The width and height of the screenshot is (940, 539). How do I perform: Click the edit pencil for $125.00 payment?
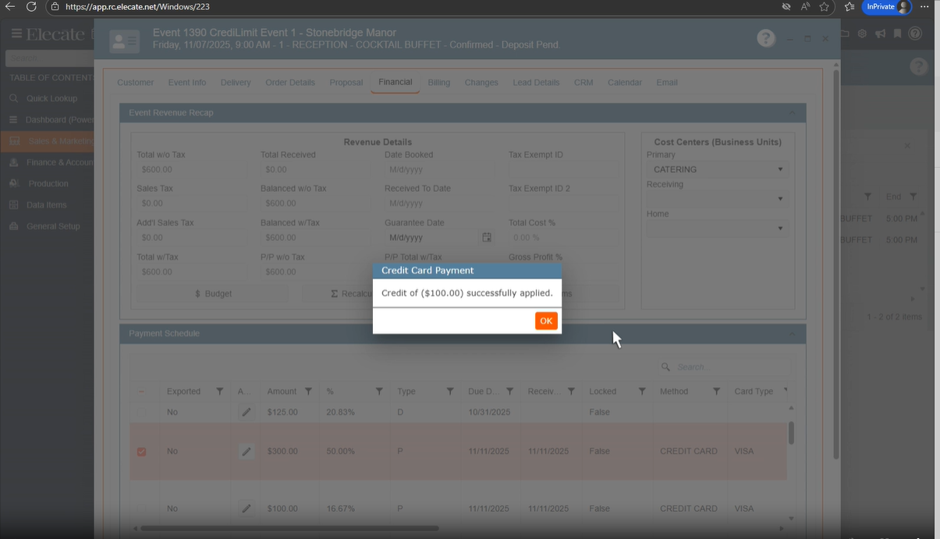(x=247, y=412)
